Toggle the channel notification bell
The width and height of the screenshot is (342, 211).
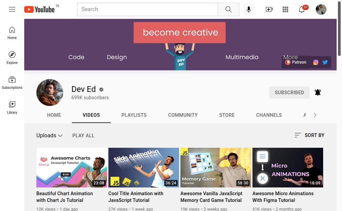coord(317,93)
